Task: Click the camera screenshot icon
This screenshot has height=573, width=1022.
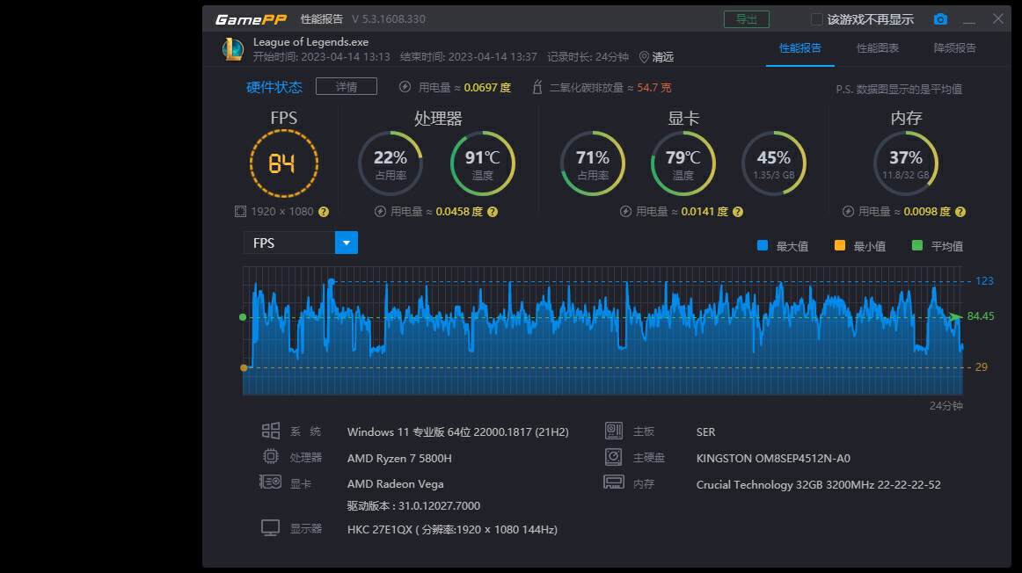Action: pyautogui.click(x=940, y=19)
